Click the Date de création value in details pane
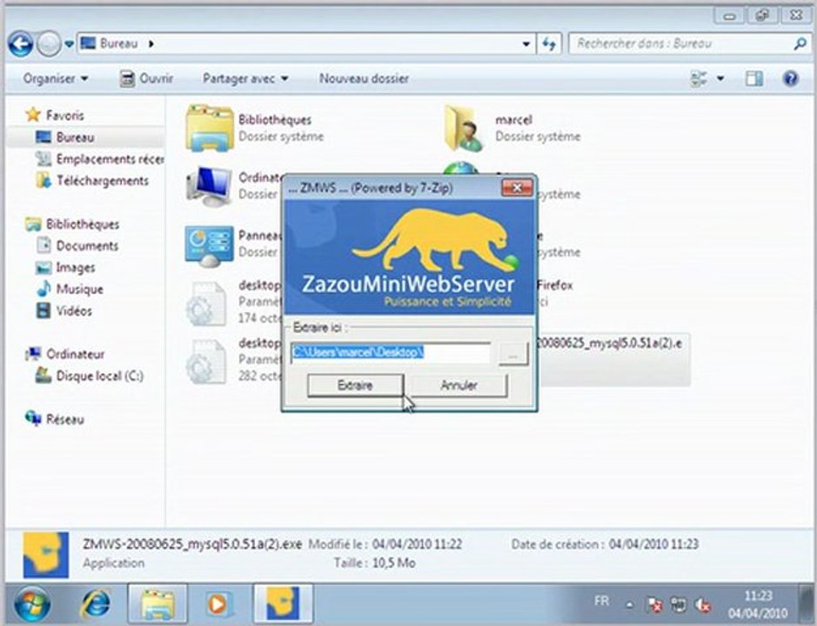This screenshot has width=817, height=626. coord(653,545)
